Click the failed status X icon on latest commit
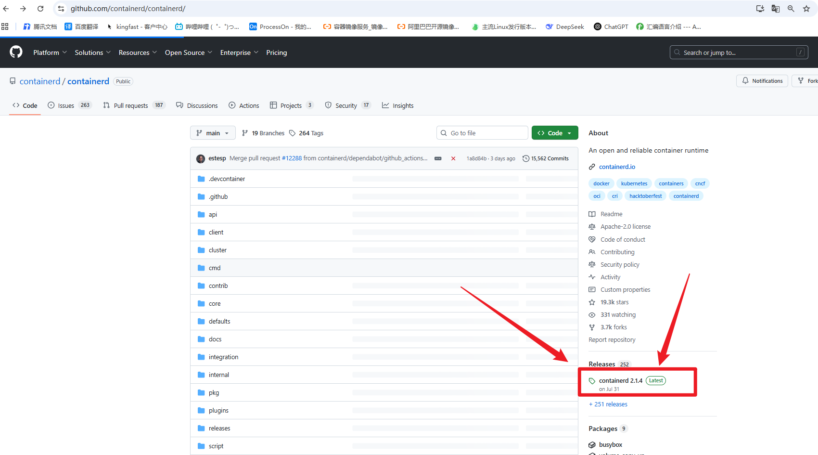Image resolution: width=818 pixels, height=455 pixels. pos(453,158)
